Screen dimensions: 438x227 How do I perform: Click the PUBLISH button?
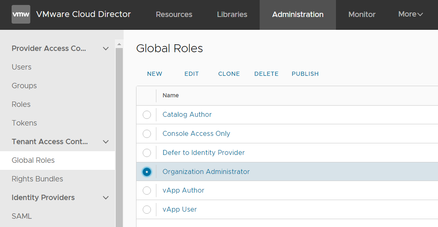(x=305, y=74)
